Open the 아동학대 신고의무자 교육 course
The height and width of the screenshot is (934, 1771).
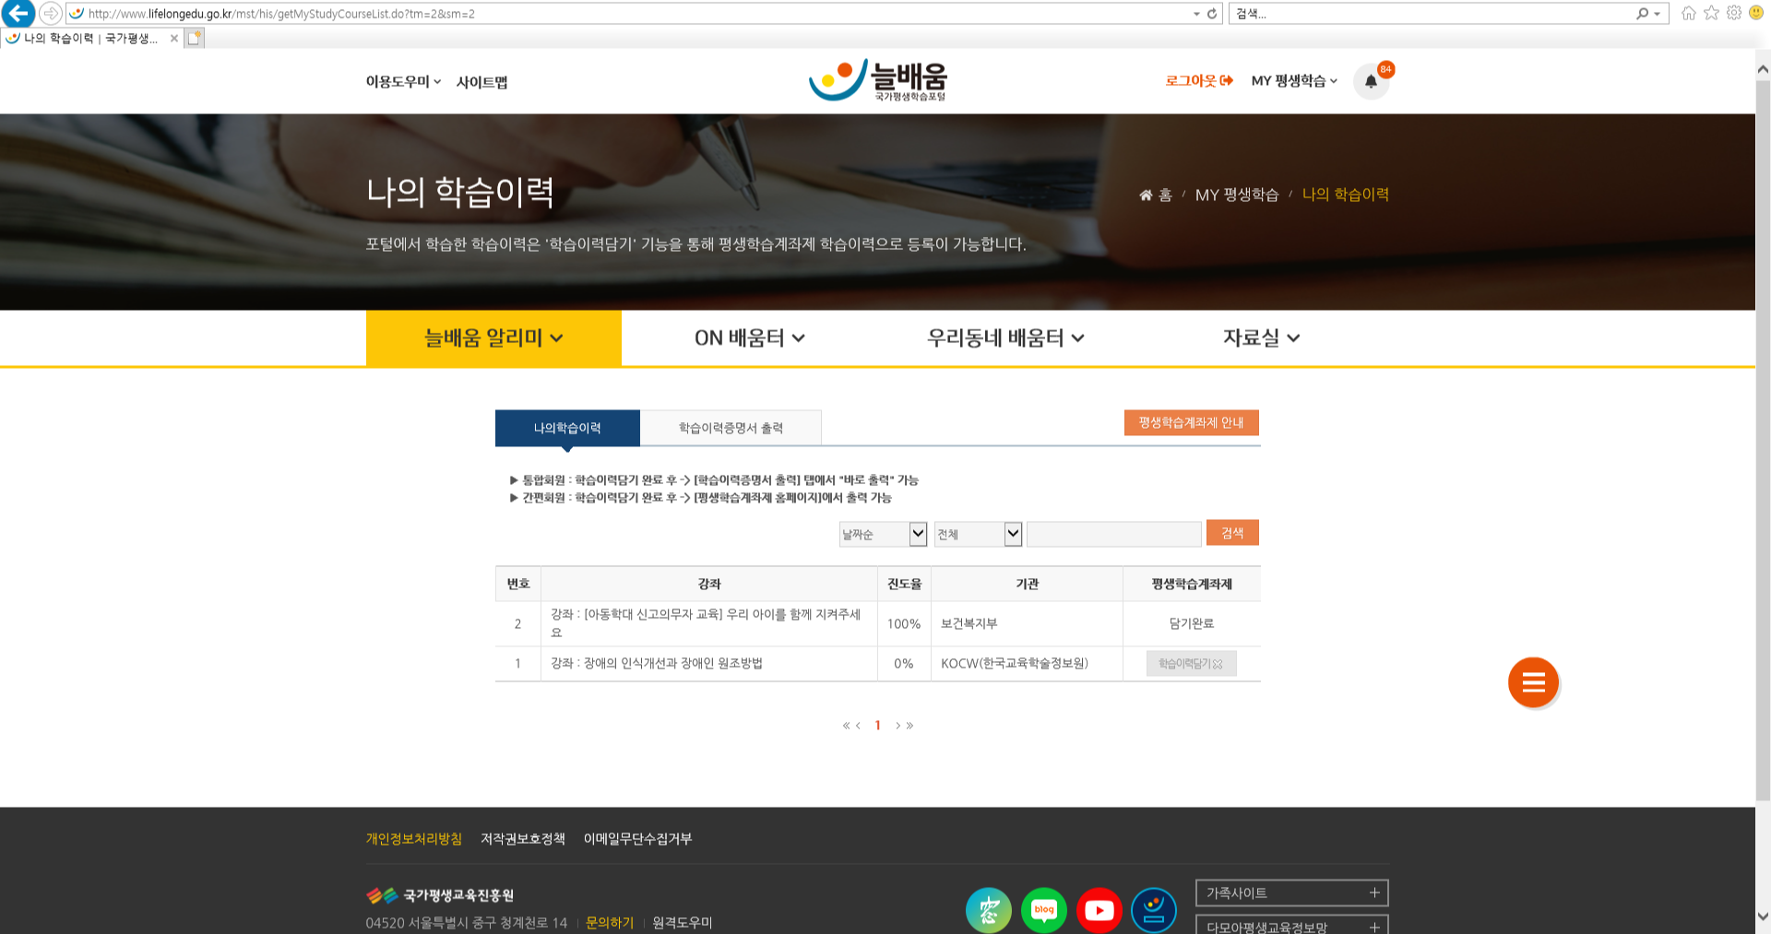707,623
